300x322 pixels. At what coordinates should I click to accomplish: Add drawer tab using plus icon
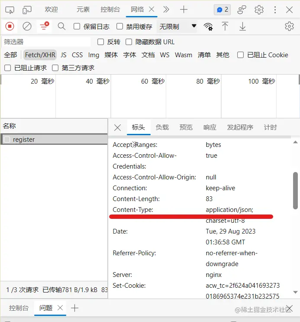74,308
